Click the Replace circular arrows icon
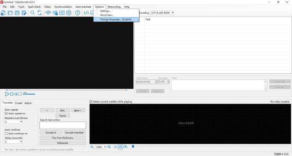 (39, 13)
